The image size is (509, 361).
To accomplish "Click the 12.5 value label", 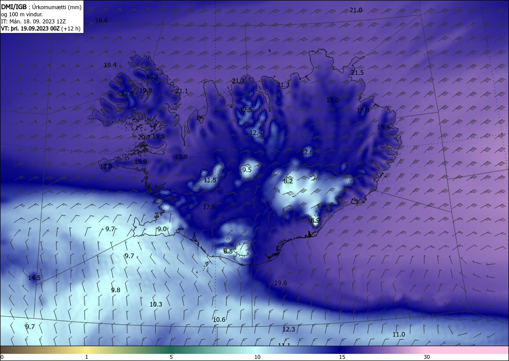I will tap(246, 110).
